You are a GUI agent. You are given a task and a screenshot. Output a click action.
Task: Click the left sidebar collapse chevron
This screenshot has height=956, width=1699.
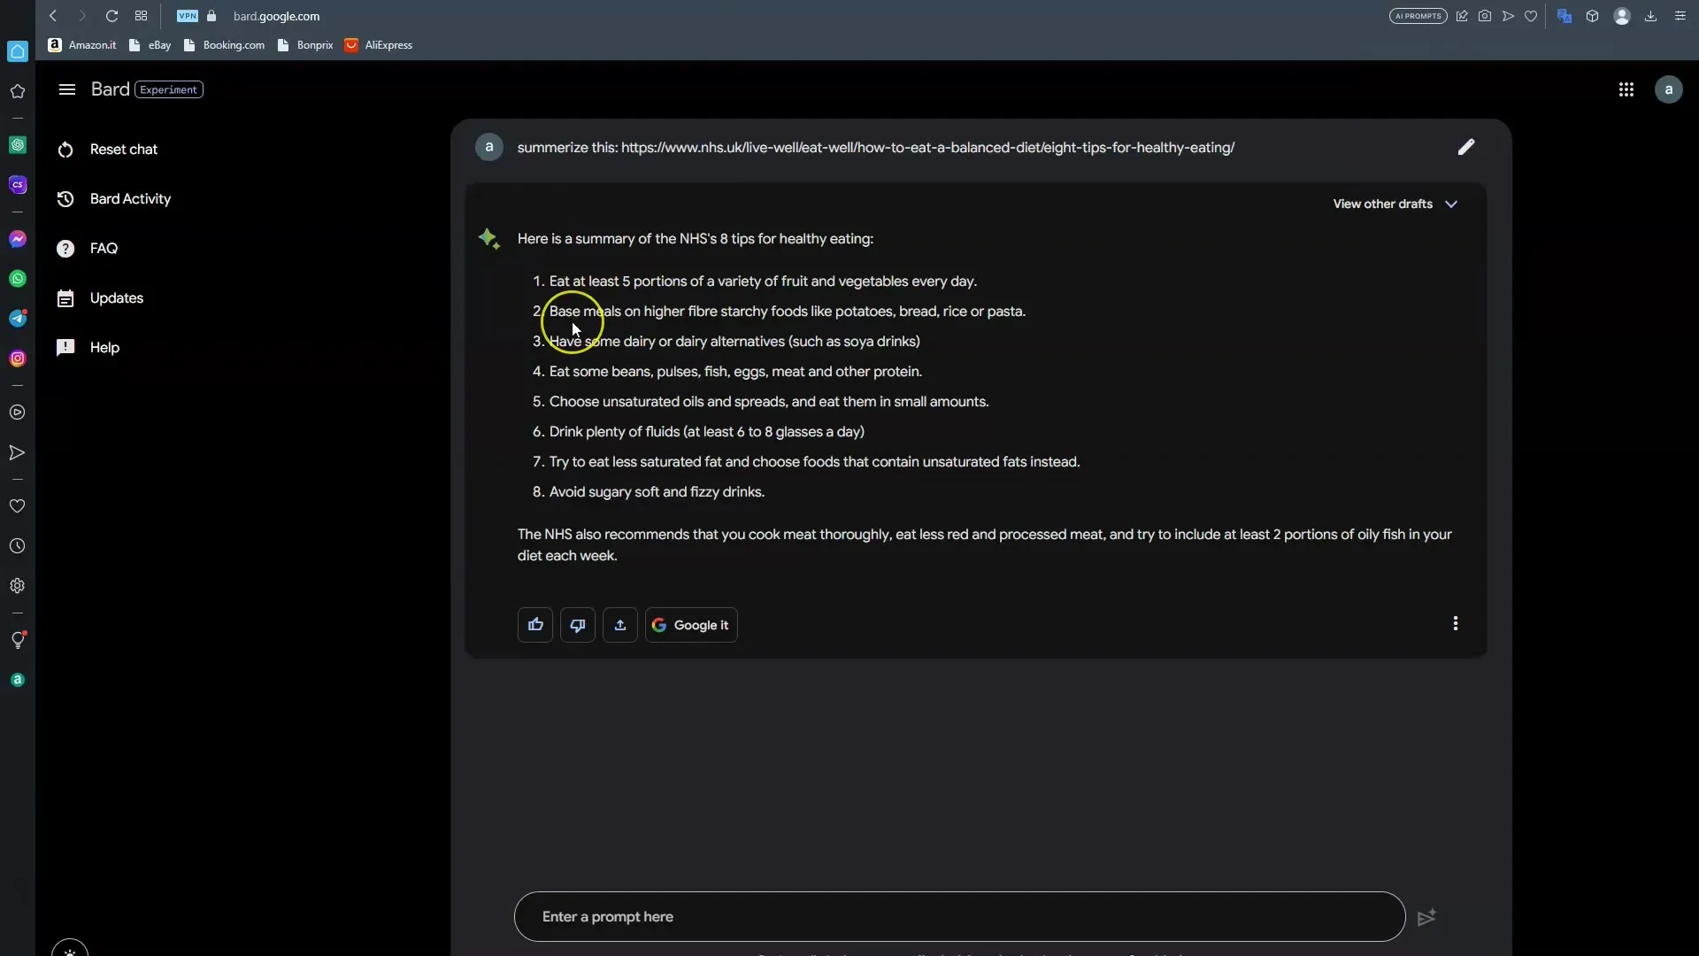click(65, 89)
